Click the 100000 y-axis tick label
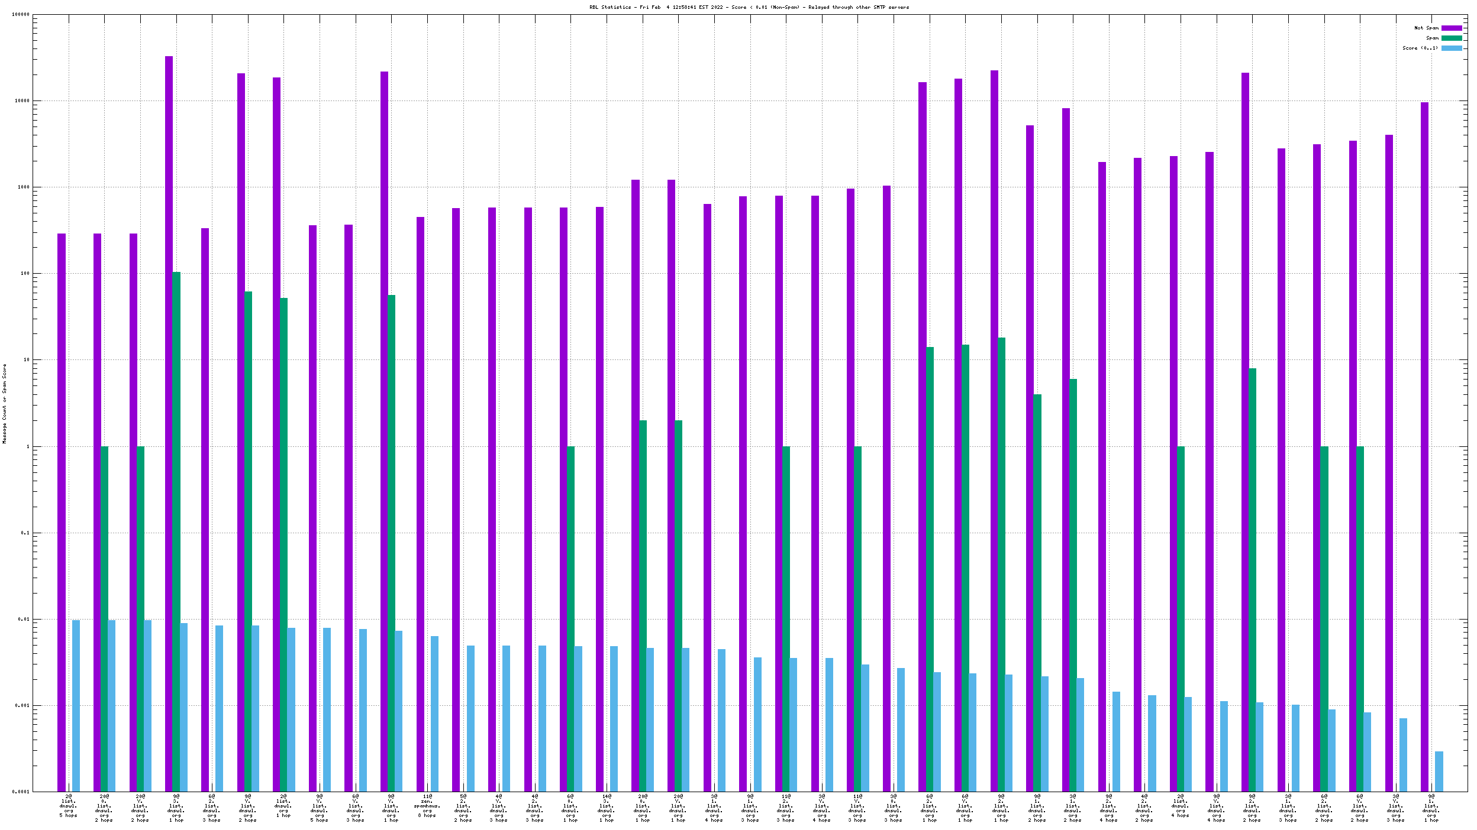This screenshot has width=1477, height=830. (x=21, y=15)
